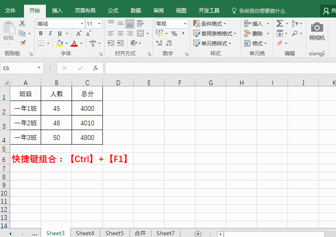
Task: Click increase decimal icon
Action: click(x=159, y=43)
